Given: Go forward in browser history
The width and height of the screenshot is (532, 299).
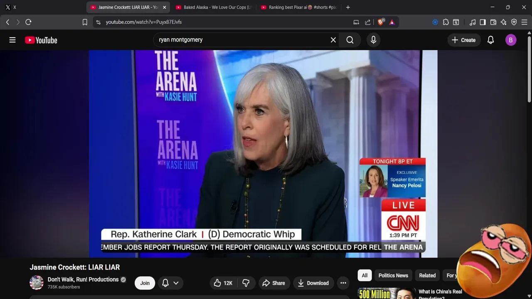Looking at the screenshot, I should 18,22.
